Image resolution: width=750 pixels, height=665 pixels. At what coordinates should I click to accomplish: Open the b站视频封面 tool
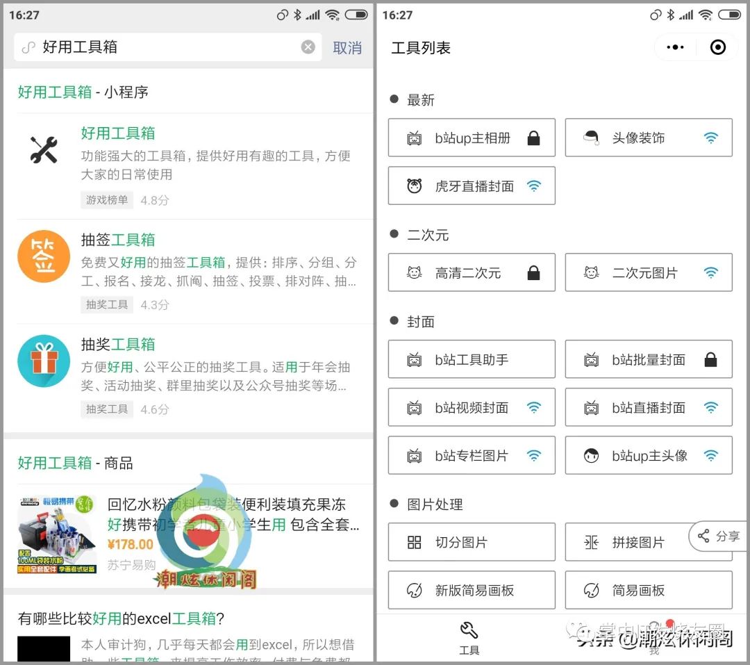click(x=472, y=407)
